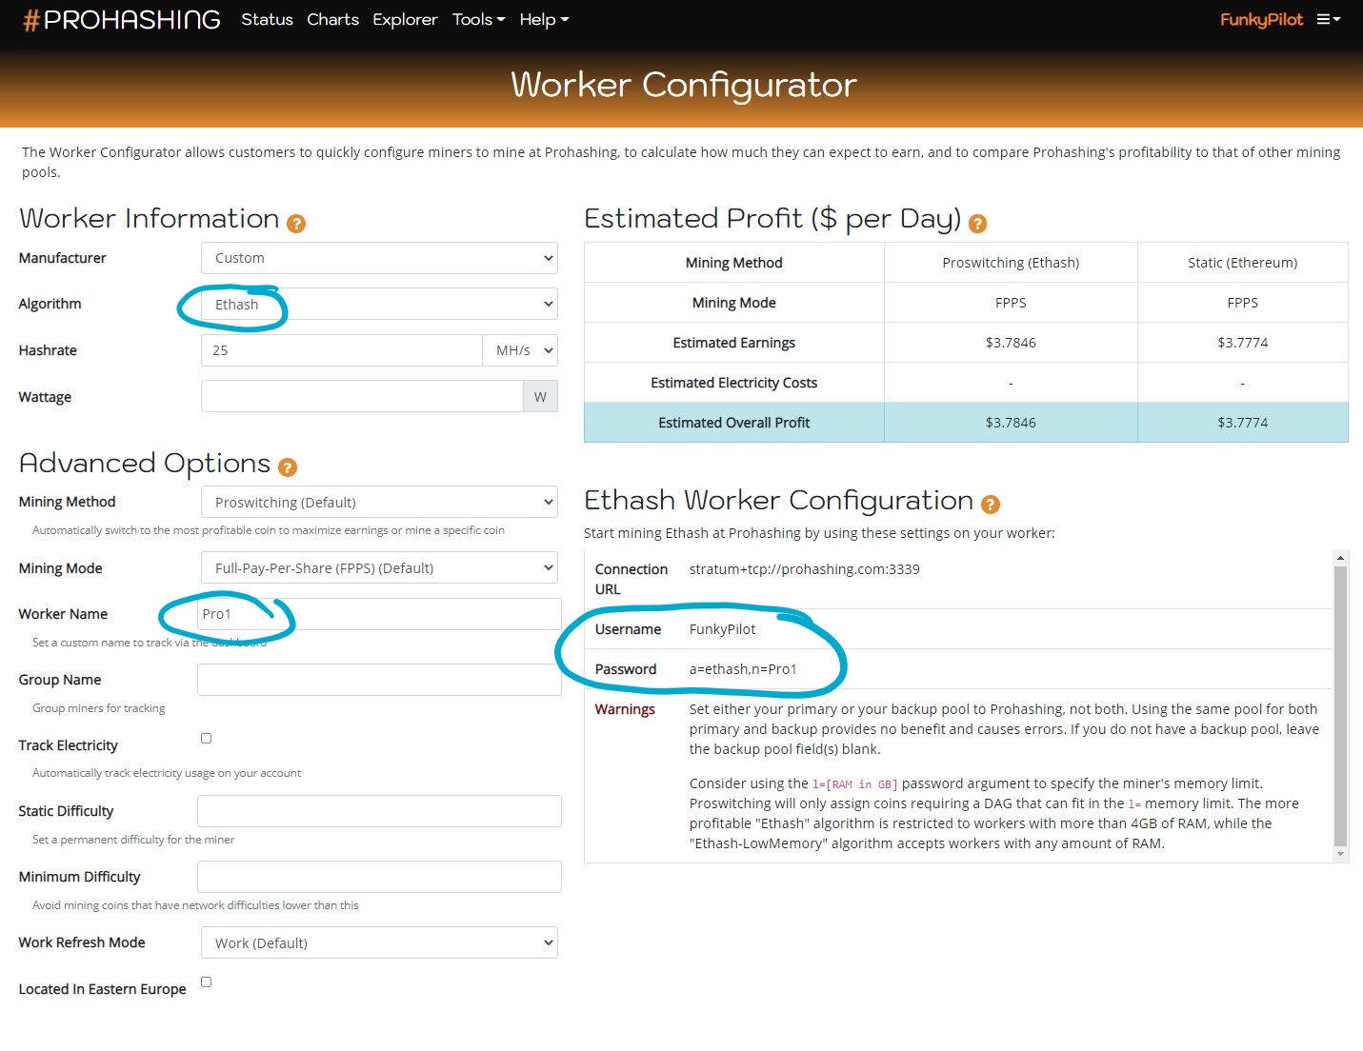Viewport: 1363px width, 1051px height.
Task: Click the Mining Mode row label in profit table
Action: coord(734,303)
